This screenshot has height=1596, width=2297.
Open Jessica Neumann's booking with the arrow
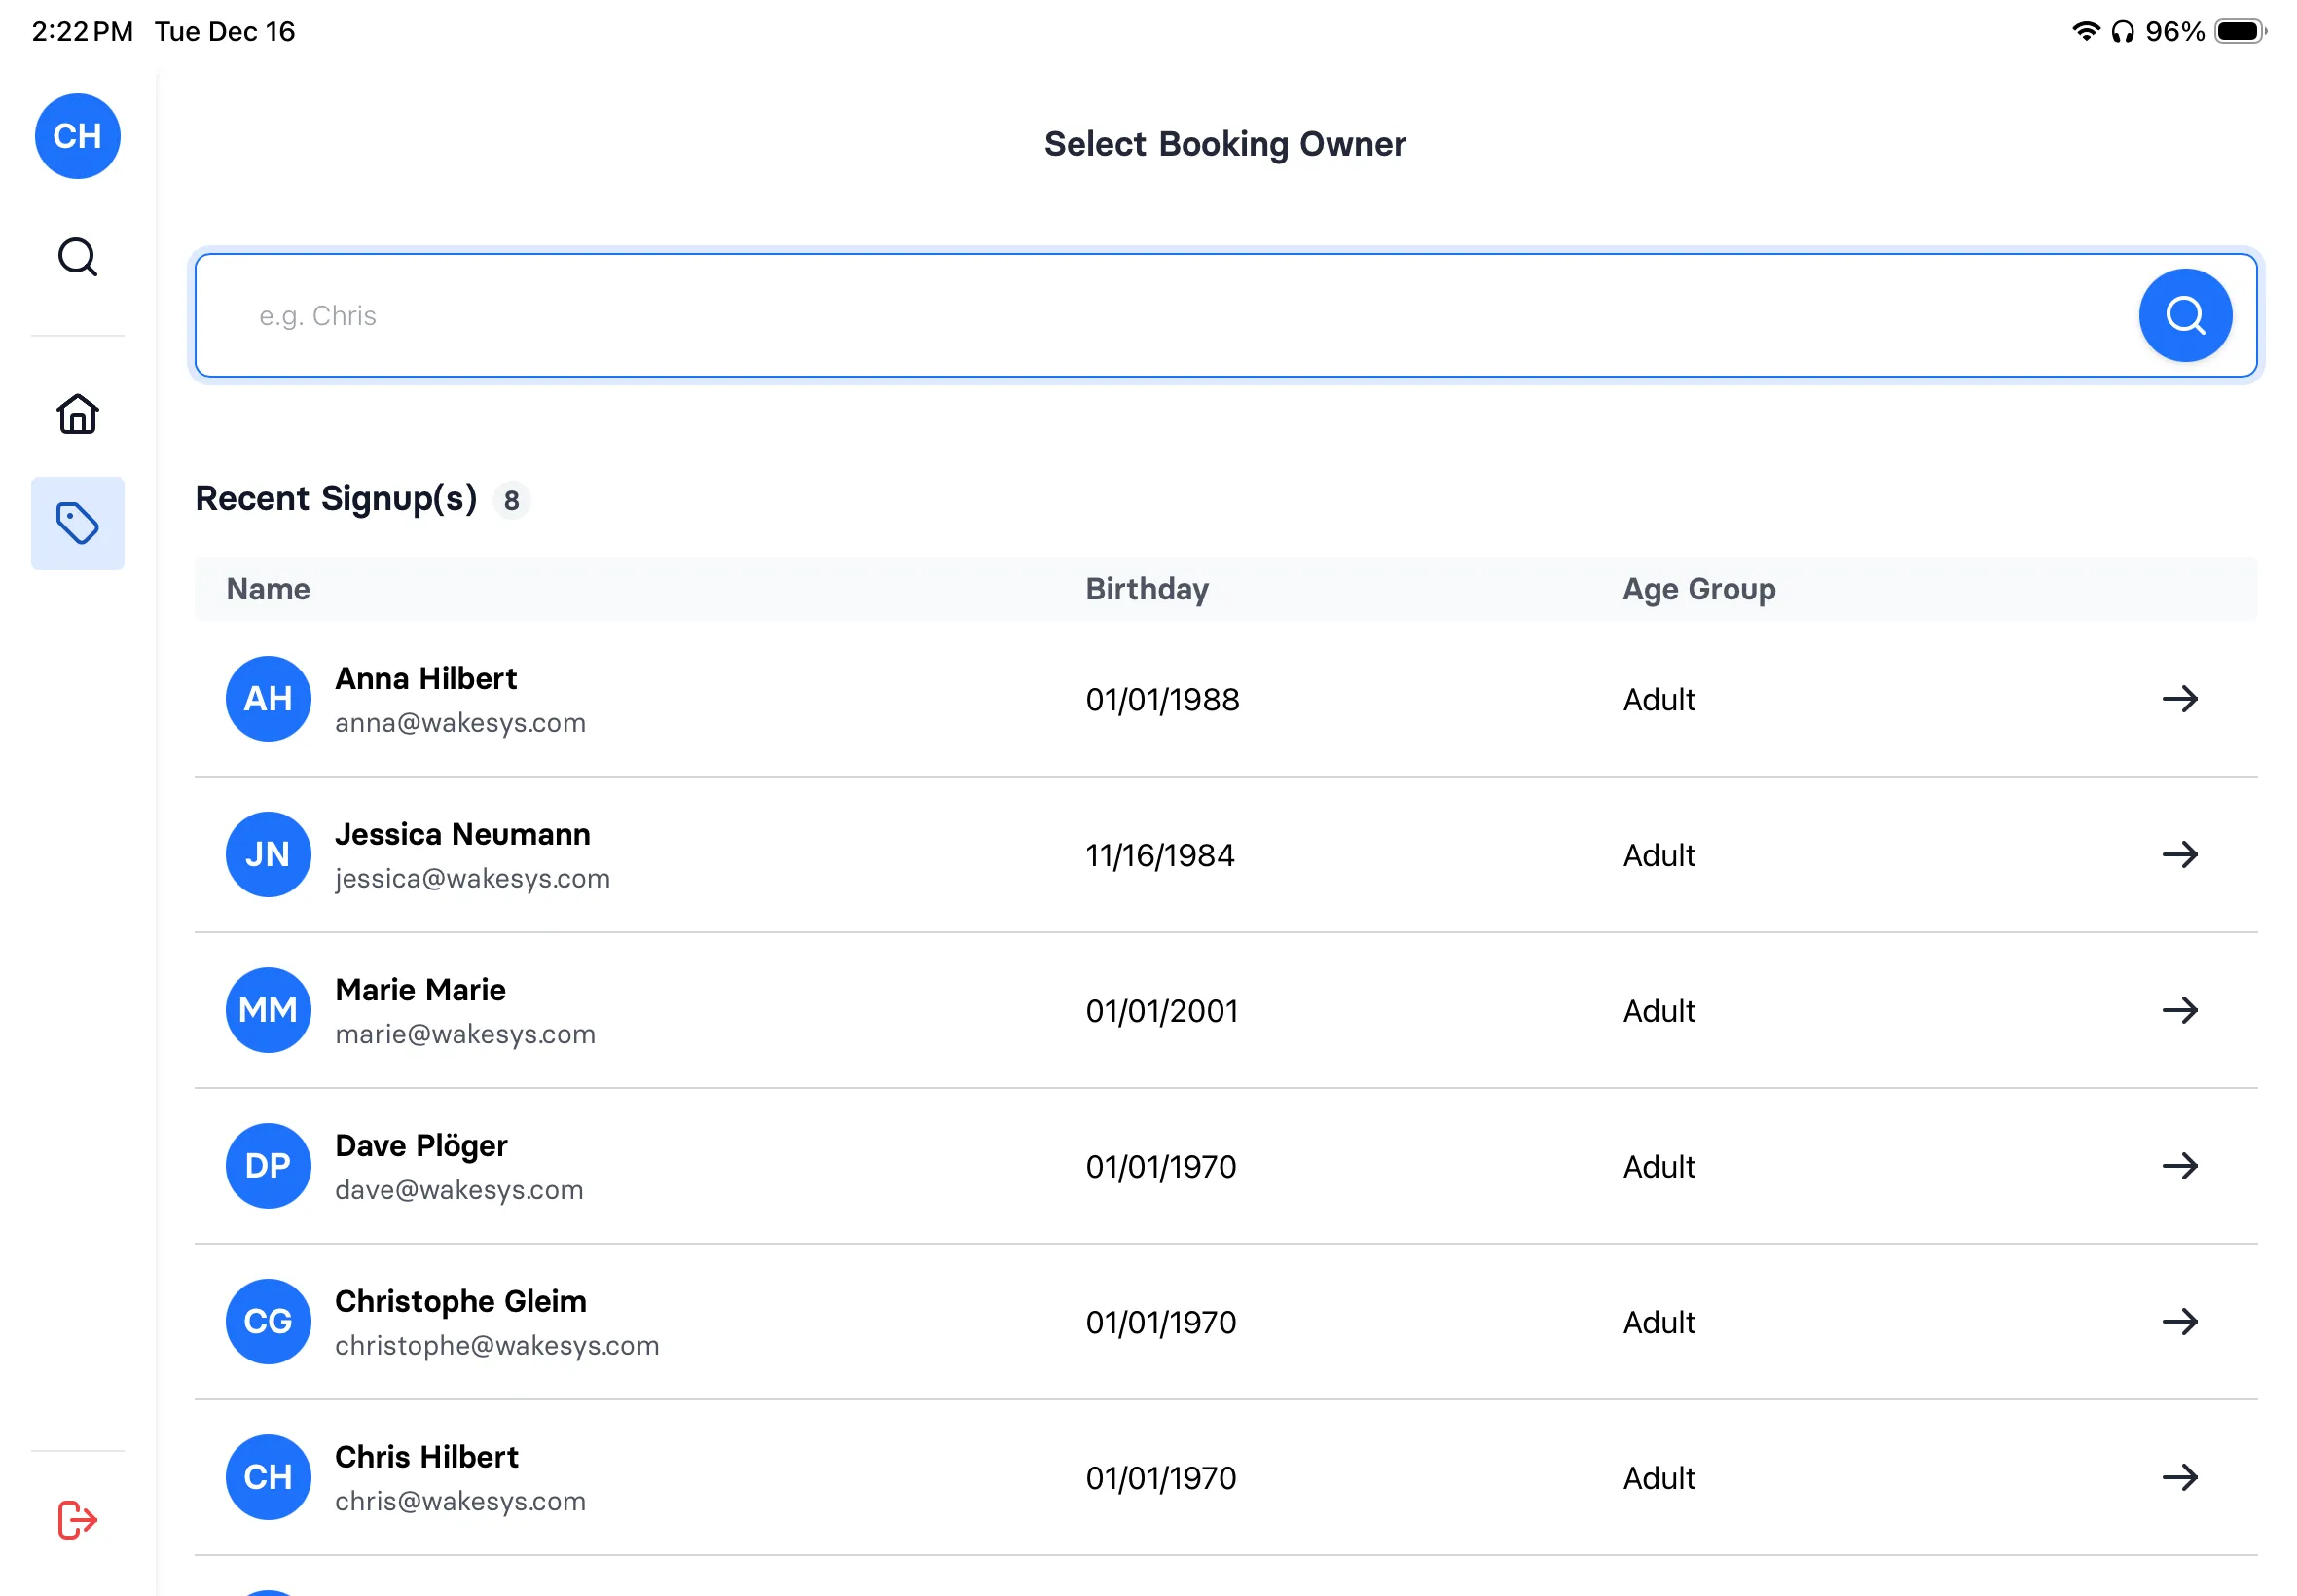point(2182,854)
